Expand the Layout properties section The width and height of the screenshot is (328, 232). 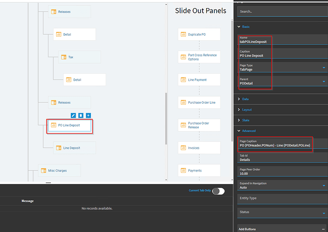click(x=239, y=110)
